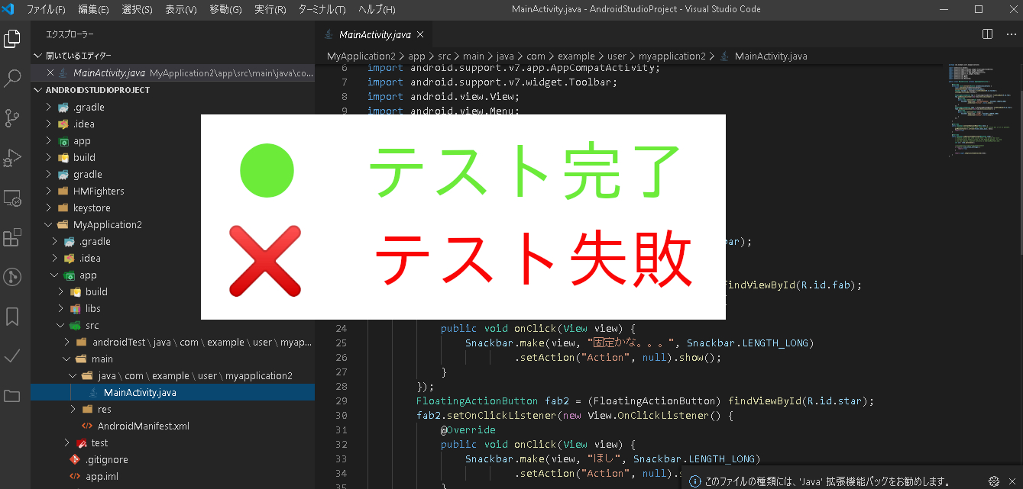The width and height of the screenshot is (1023, 489).
Task: Expand the top-level .gradle folder
Action: tap(173, 107)
